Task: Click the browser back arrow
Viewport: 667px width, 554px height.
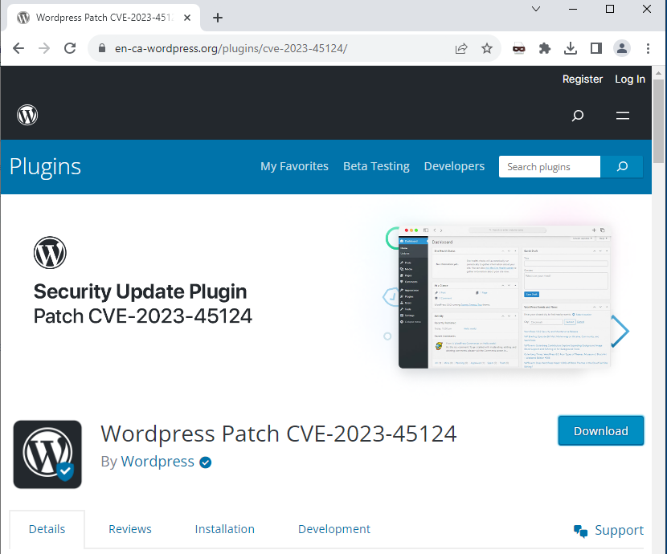Action: coord(18,48)
